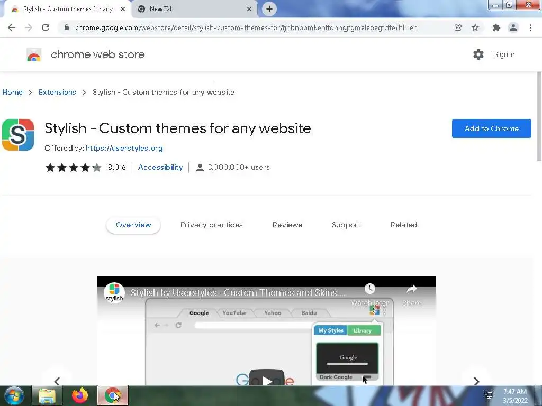Click the Stylish extension logo icon
The height and width of the screenshot is (406, 542).
coord(18,135)
